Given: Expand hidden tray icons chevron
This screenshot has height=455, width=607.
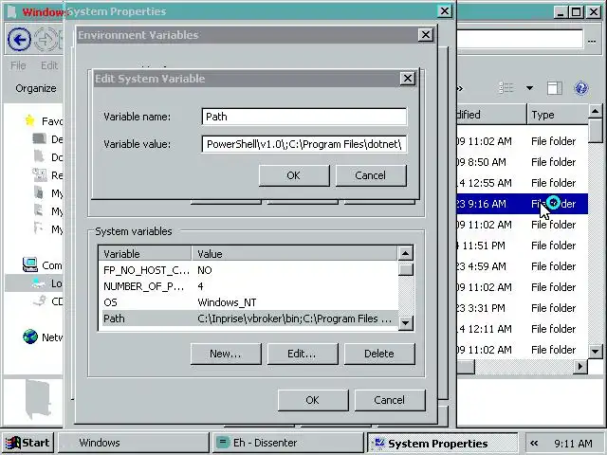Looking at the screenshot, I should click(534, 443).
